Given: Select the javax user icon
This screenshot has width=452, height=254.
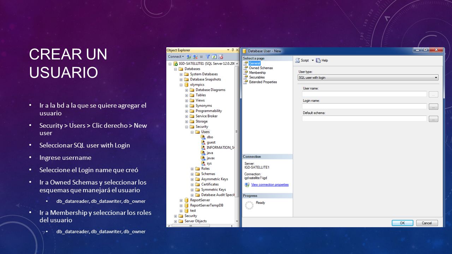Looking at the screenshot, I should [203, 158].
